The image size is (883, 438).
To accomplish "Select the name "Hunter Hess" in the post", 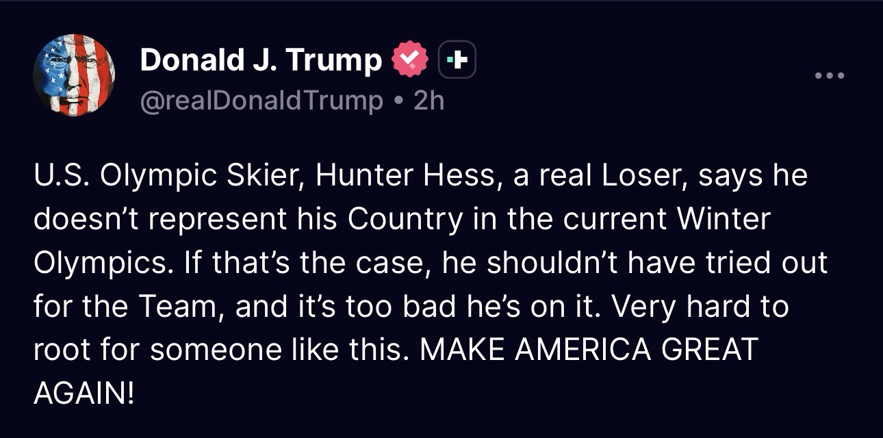I will 407,176.
